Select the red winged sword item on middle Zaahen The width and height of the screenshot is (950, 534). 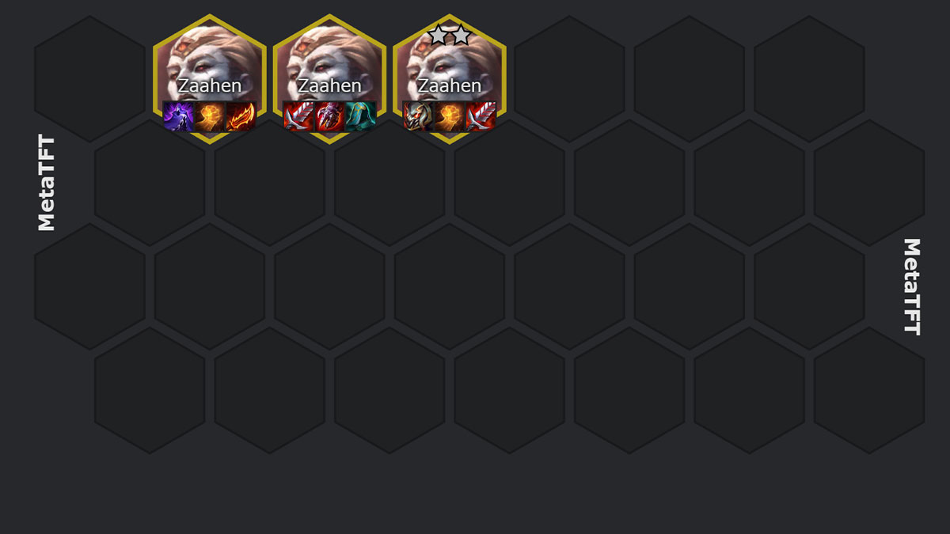[298, 116]
